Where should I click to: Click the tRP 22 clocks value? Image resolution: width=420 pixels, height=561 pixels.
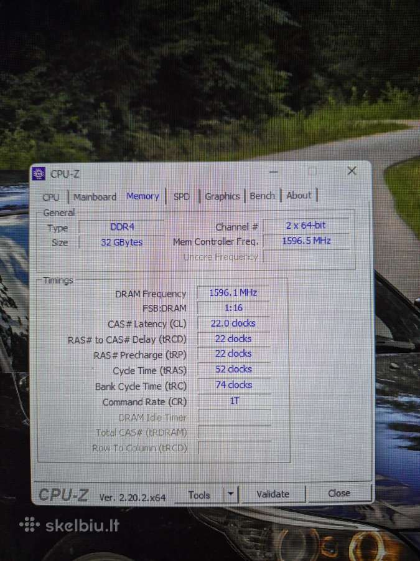(x=233, y=354)
